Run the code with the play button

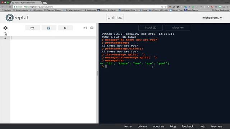(x=65, y=28)
